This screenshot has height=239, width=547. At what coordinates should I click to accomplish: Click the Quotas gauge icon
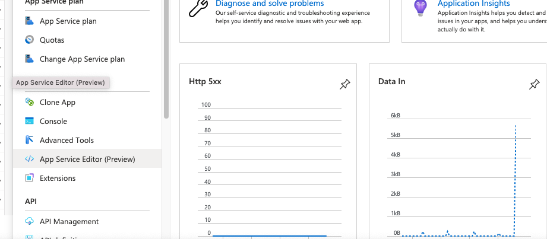(29, 40)
